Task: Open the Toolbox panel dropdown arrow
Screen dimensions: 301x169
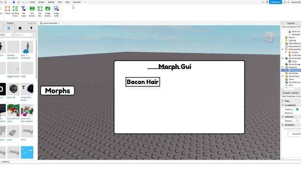Action: [29, 23]
